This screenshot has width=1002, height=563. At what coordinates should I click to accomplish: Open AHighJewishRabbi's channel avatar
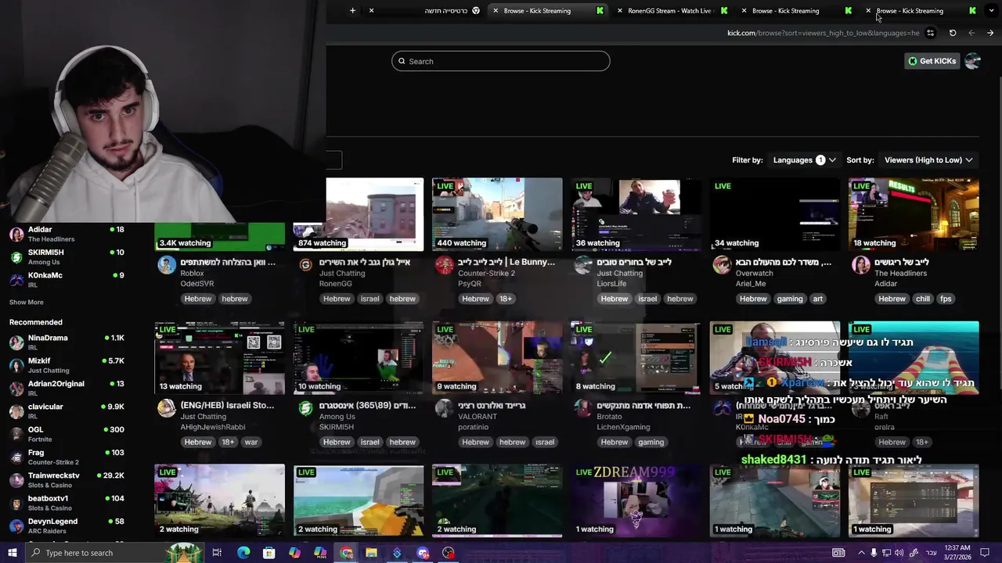(167, 407)
